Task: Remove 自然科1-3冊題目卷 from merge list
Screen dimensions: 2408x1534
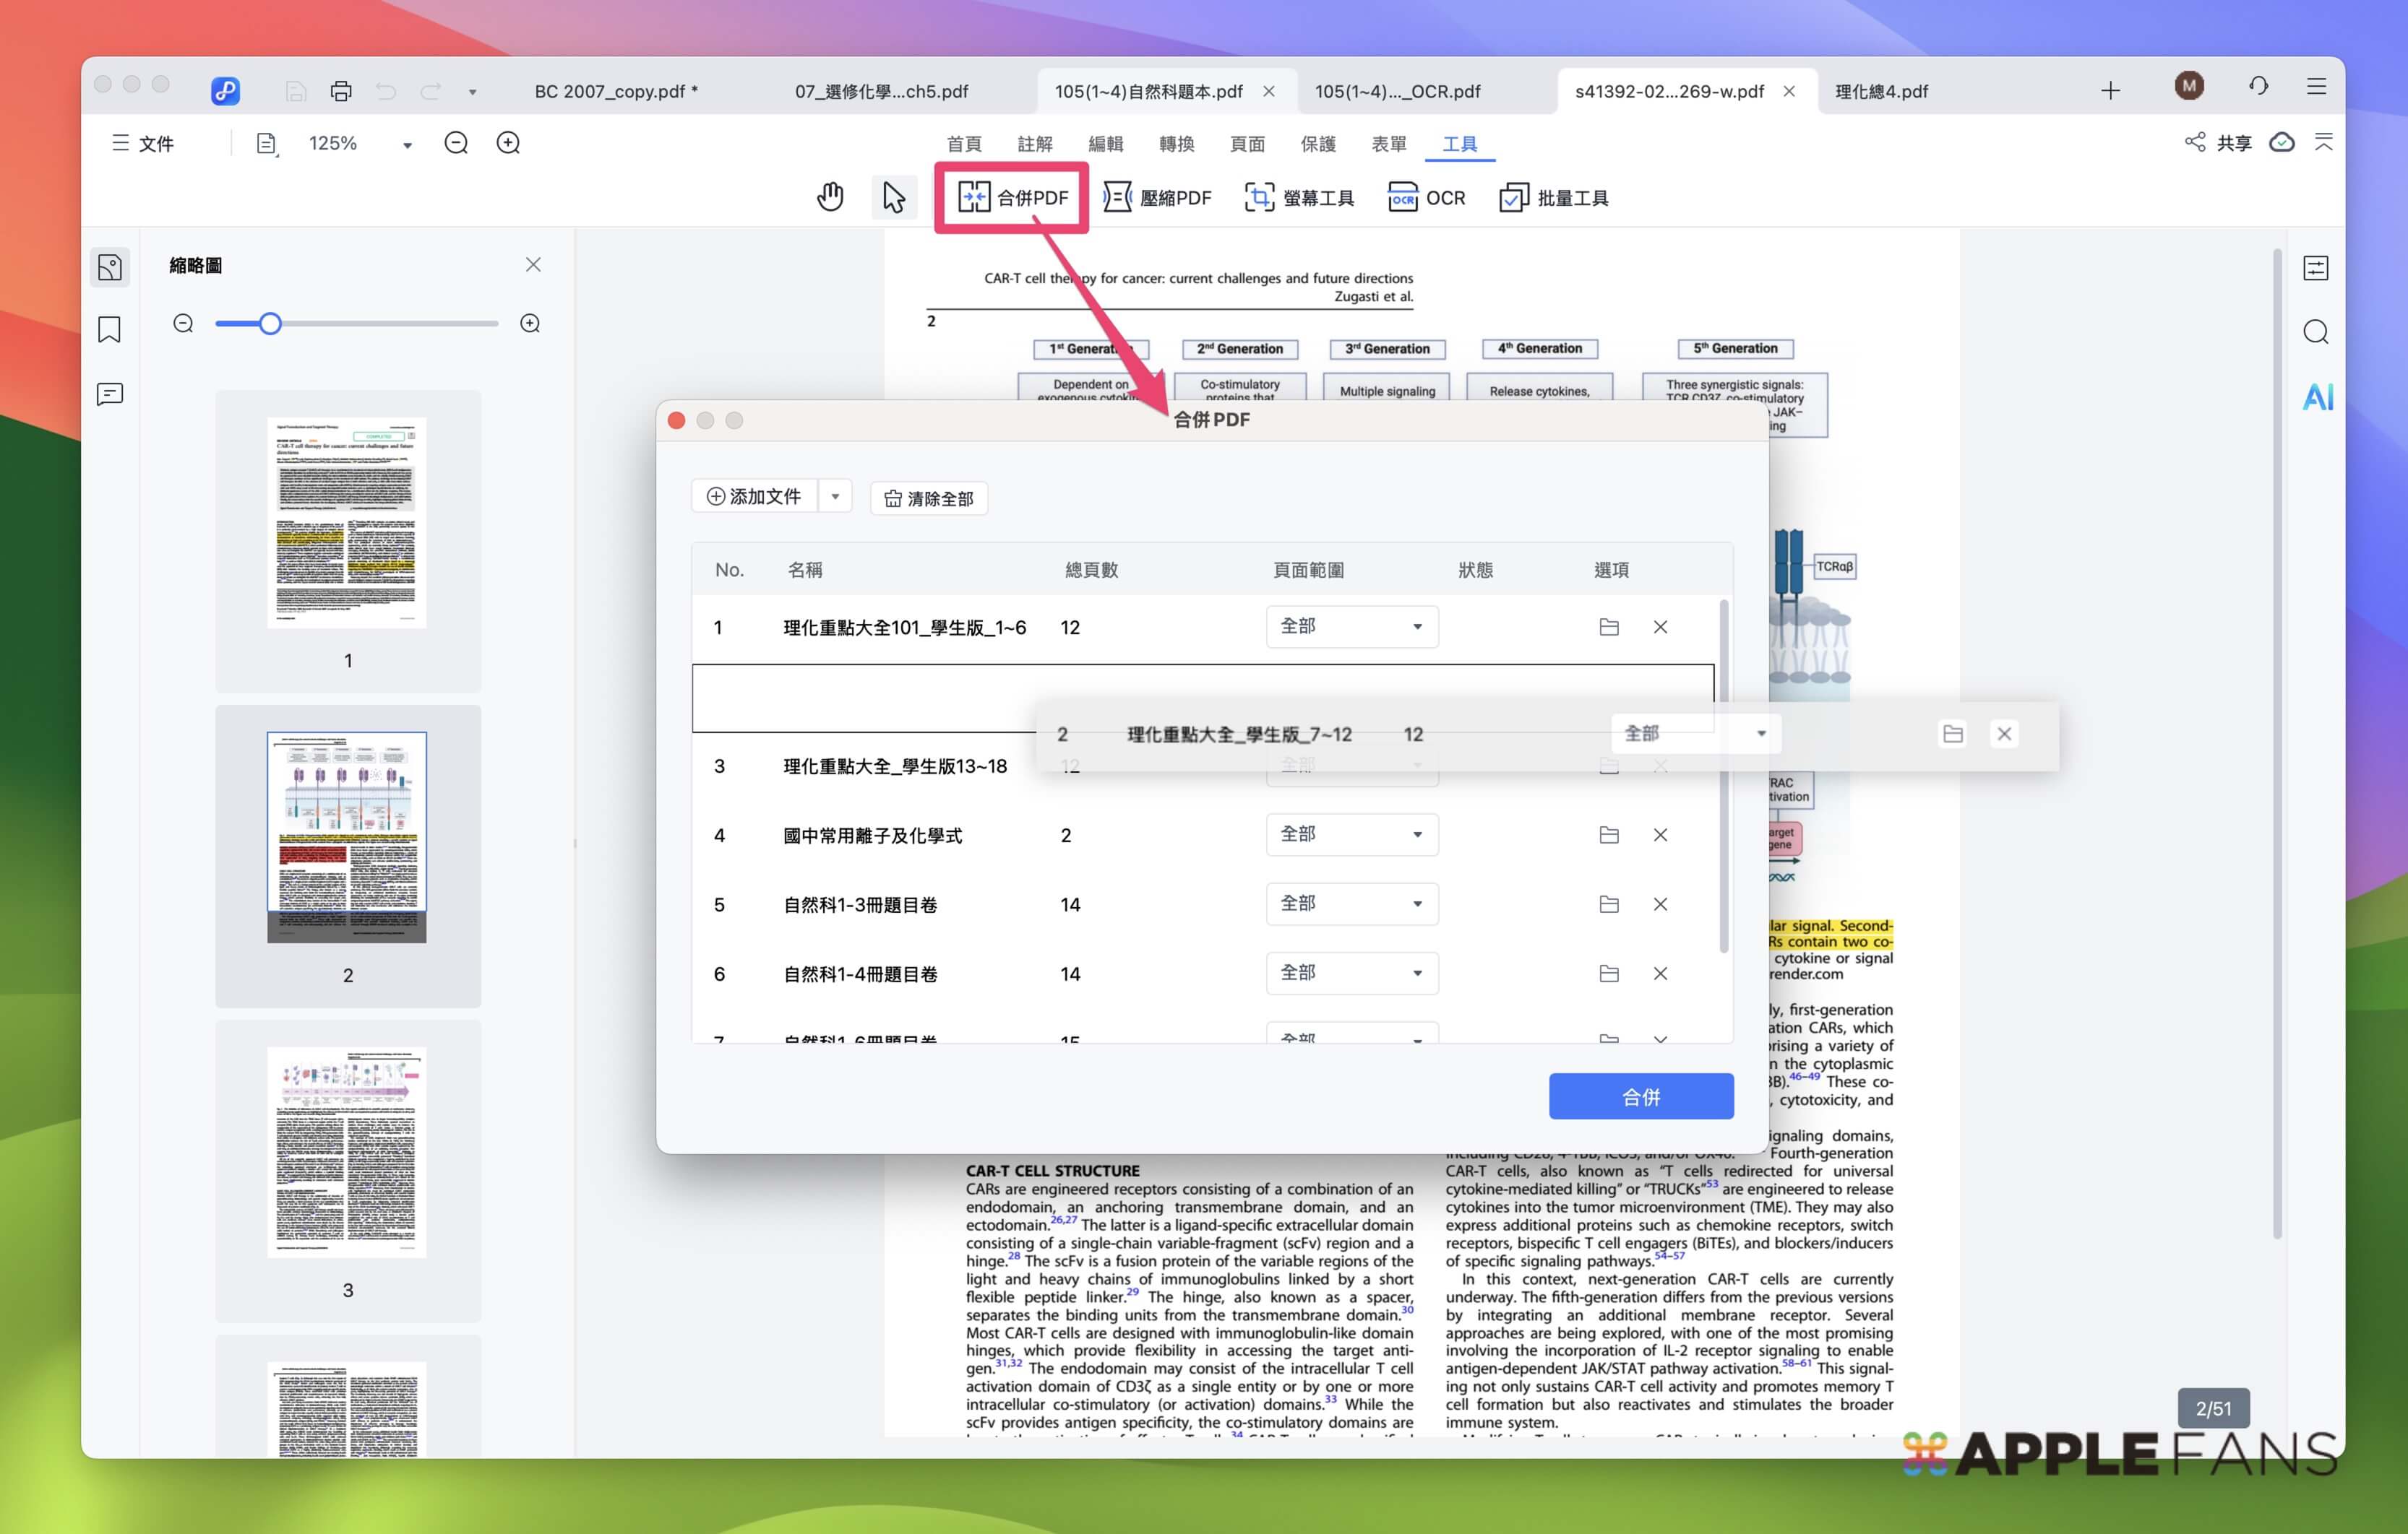Action: coord(1660,904)
